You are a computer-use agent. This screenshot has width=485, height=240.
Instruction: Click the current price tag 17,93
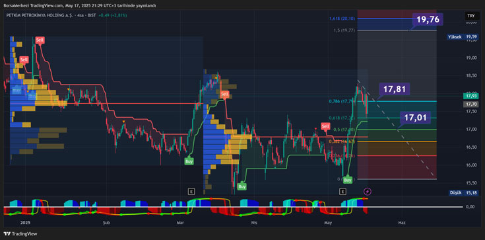click(x=471, y=96)
